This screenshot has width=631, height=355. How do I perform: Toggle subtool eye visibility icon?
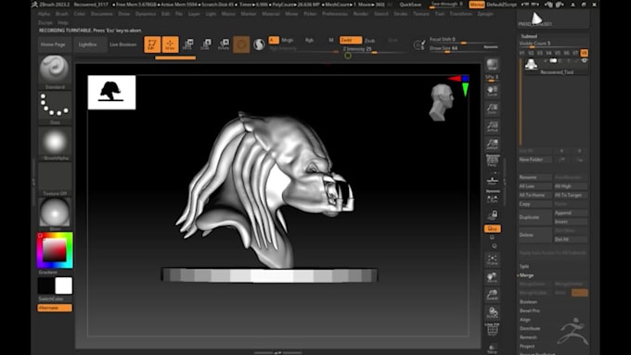[x=585, y=60]
